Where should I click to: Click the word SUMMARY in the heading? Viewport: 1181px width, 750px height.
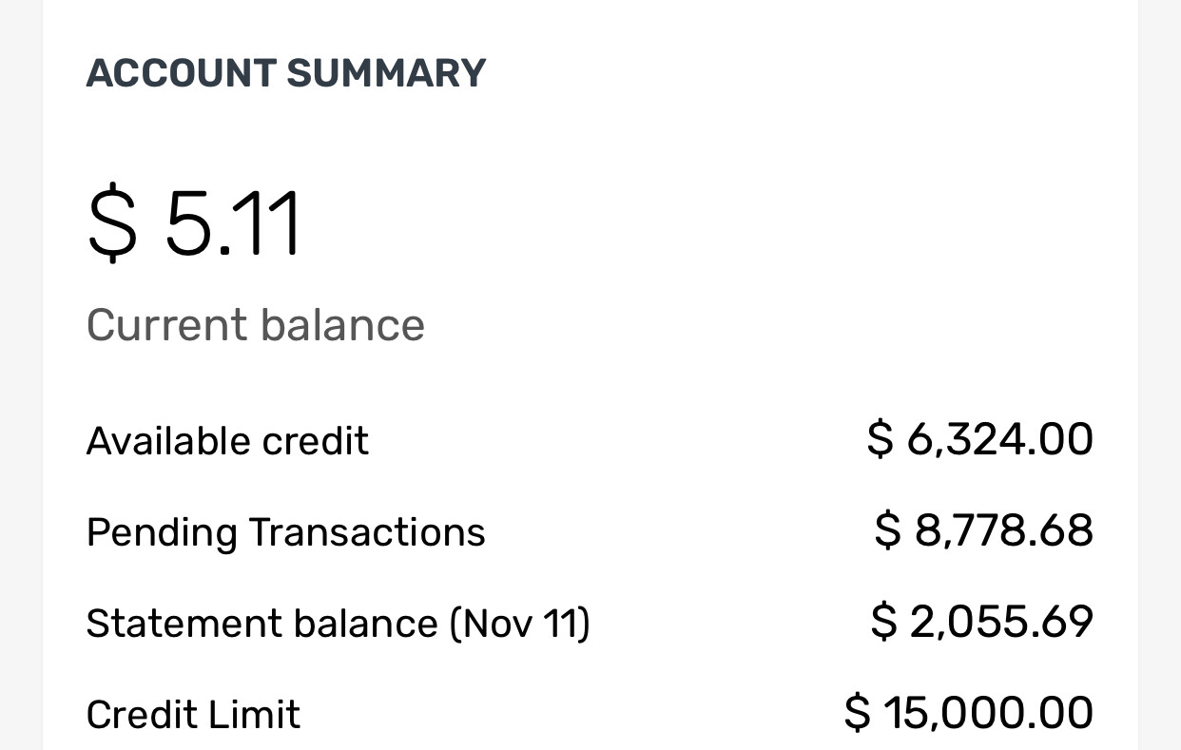pos(386,73)
